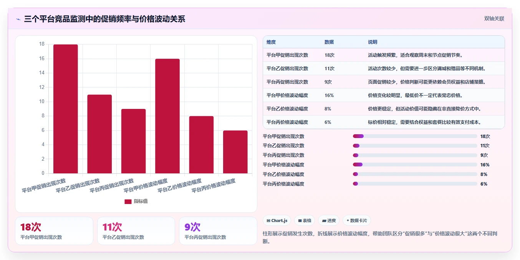Select table cell 平台丙促销出现次数
Image resolution: width=520 pixels, height=260 pixels.
pyautogui.click(x=287, y=82)
